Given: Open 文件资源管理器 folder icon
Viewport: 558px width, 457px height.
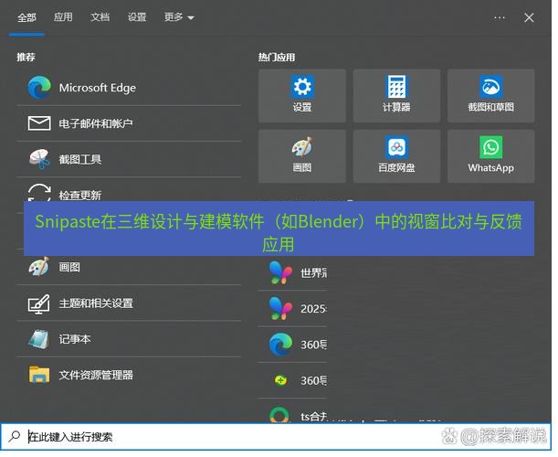Looking at the screenshot, I should coord(38,375).
